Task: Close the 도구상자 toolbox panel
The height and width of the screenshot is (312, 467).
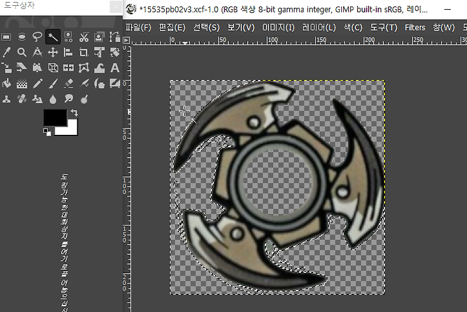Action: 115,6
